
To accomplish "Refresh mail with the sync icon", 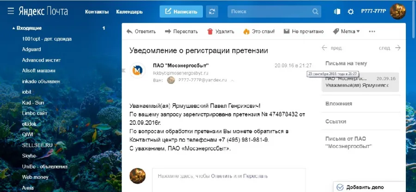I will (x=212, y=12).
